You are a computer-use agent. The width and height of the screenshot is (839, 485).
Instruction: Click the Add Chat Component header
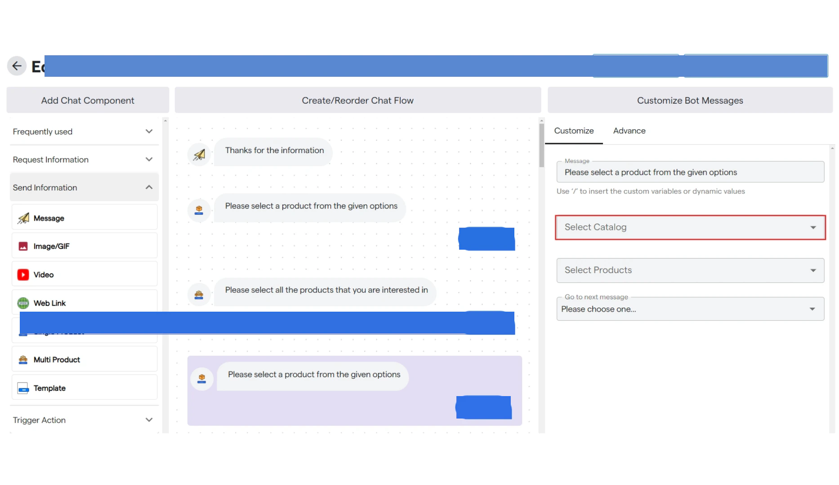click(88, 100)
